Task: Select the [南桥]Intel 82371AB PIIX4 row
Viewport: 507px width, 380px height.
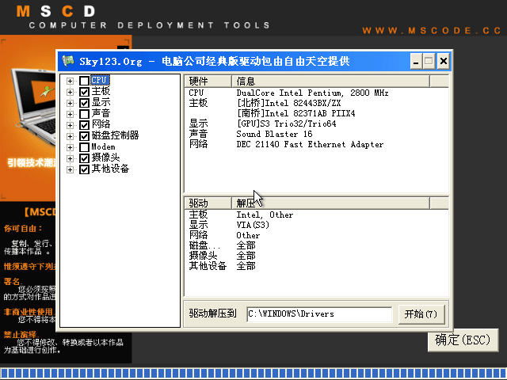Action: pyautogui.click(x=316, y=114)
